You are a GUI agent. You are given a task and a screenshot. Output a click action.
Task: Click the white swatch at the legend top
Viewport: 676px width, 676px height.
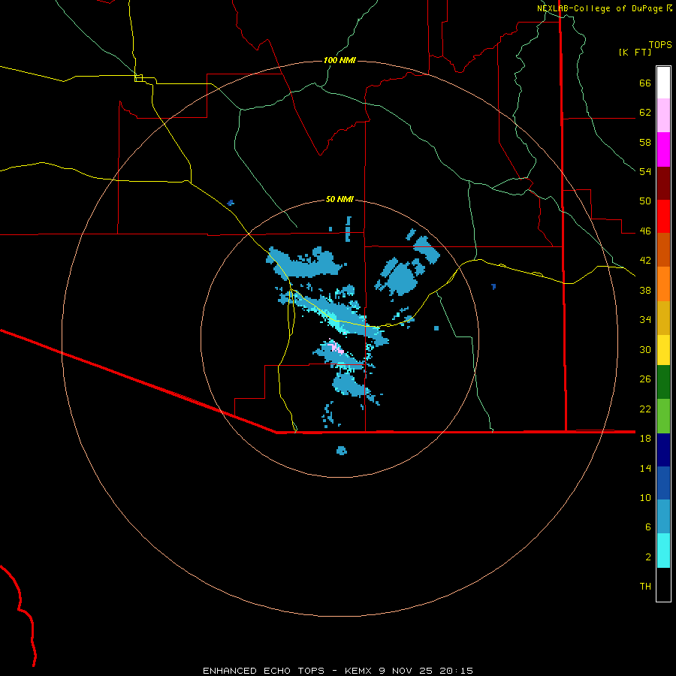pos(663,83)
